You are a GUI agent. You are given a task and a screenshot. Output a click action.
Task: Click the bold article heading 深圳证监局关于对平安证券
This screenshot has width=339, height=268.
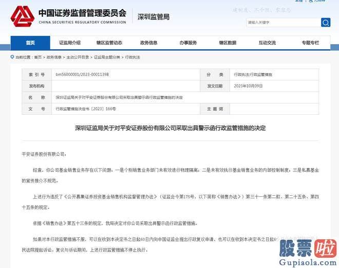coord(171,128)
